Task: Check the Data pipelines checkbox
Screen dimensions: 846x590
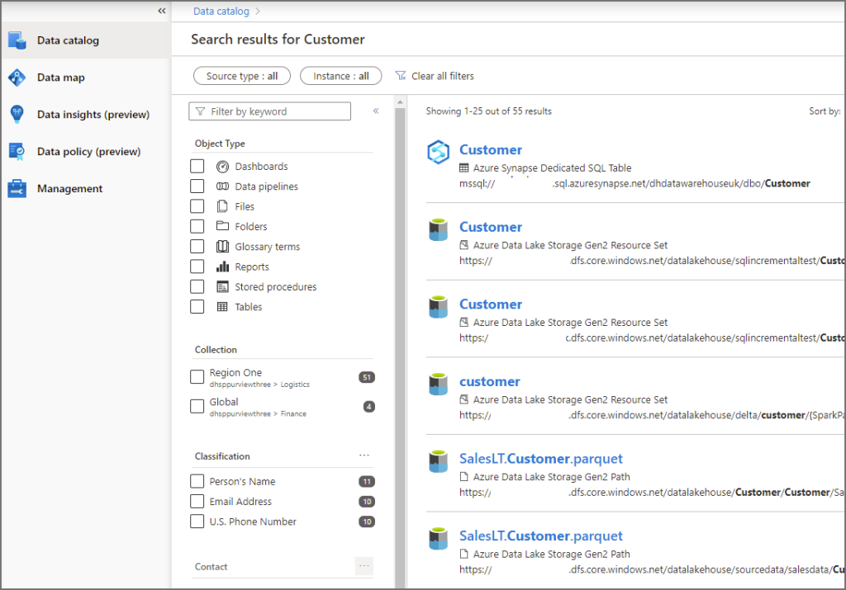Action: pos(197,186)
